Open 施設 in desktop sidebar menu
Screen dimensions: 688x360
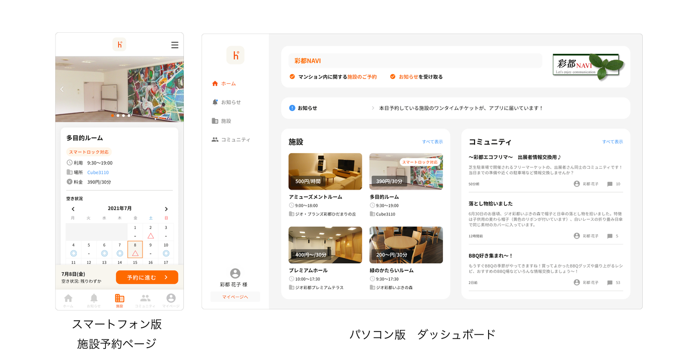[221, 121]
